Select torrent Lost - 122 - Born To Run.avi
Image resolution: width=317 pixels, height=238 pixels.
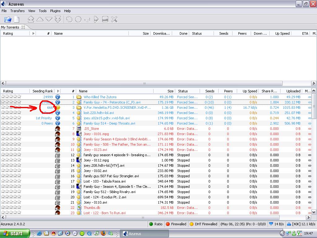click(x=105, y=213)
